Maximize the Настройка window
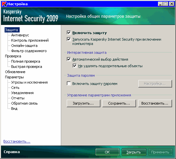 point(166,4)
